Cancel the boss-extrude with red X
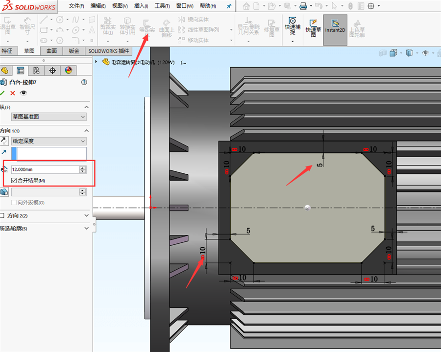Screen dimensions: 441x352 pyautogui.click(x=13, y=93)
